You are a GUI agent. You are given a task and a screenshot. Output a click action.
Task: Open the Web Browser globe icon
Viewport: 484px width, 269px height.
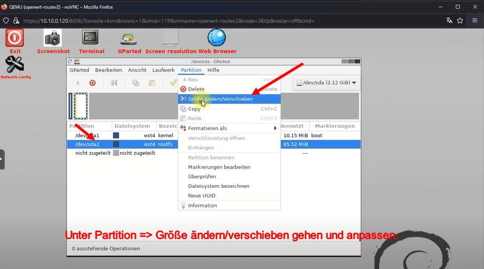click(x=217, y=38)
